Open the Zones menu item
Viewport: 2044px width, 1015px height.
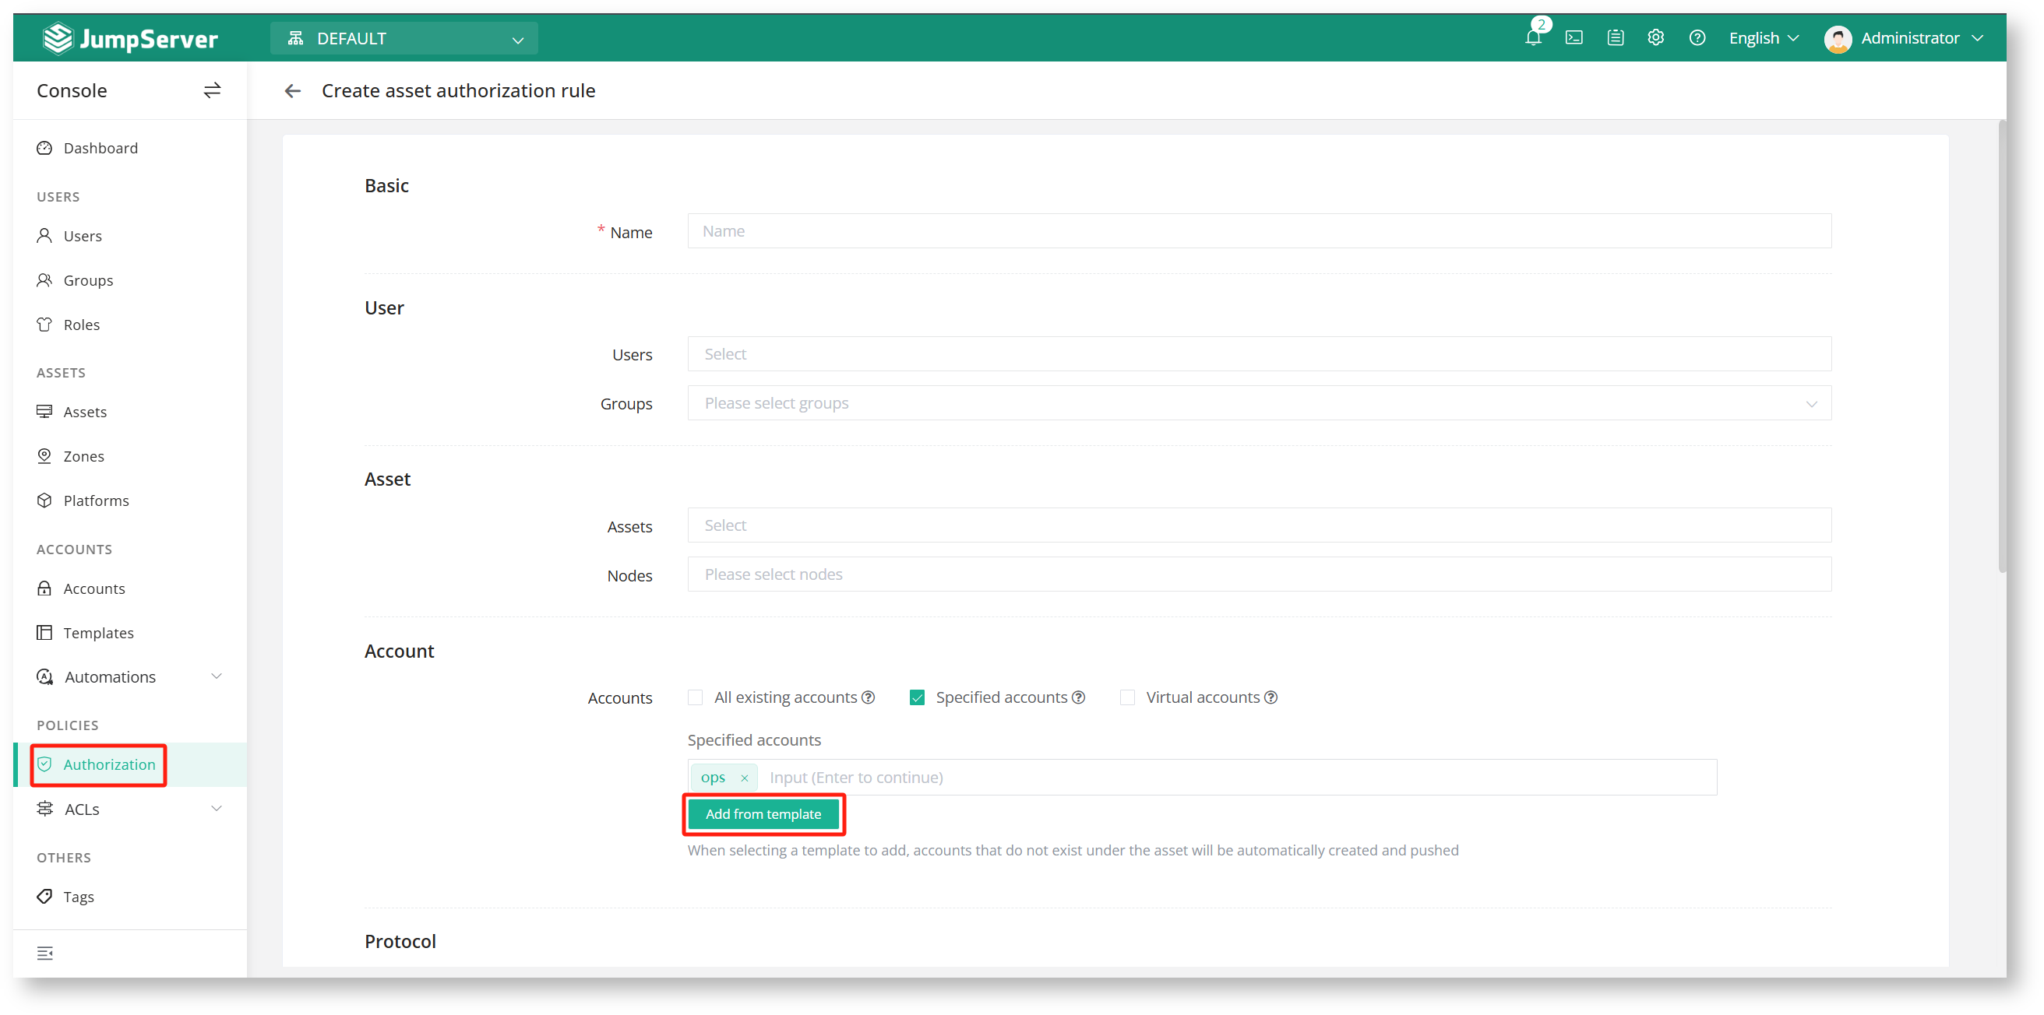pyautogui.click(x=130, y=456)
